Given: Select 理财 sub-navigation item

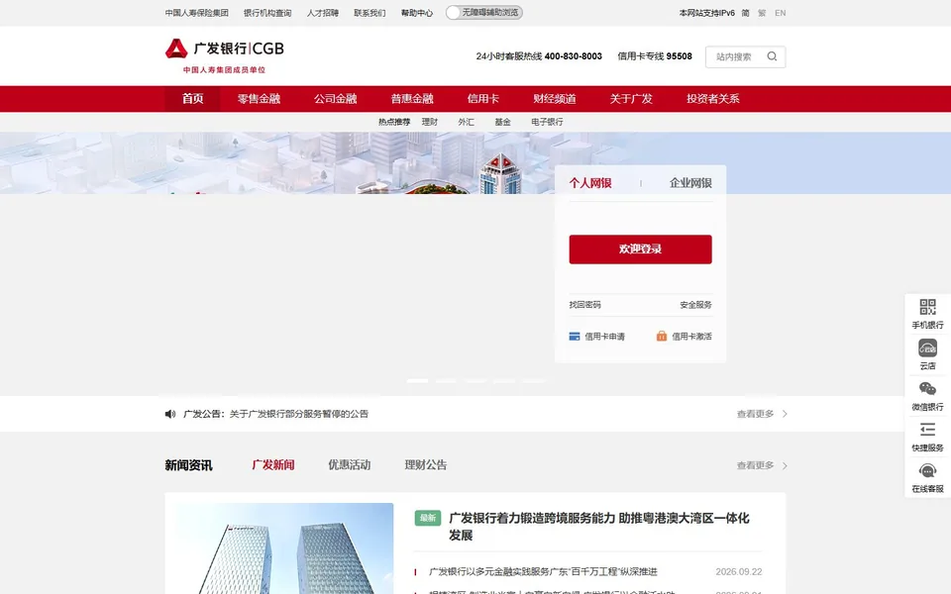Looking at the screenshot, I should tap(430, 122).
